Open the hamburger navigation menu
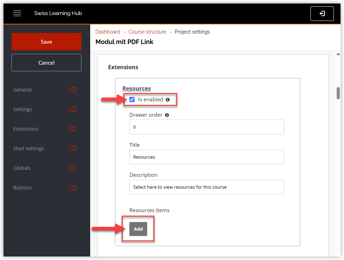Viewport: 344px width, 260px height. coord(17,13)
